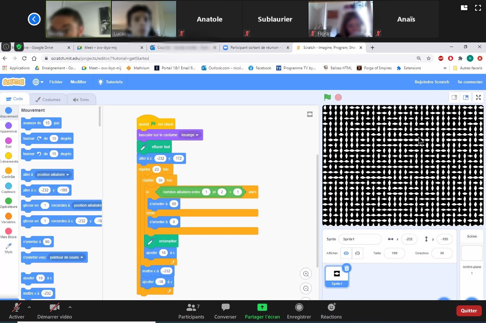Switch to the Costumes tab
The image size is (486, 323).
pyautogui.click(x=48, y=100)
